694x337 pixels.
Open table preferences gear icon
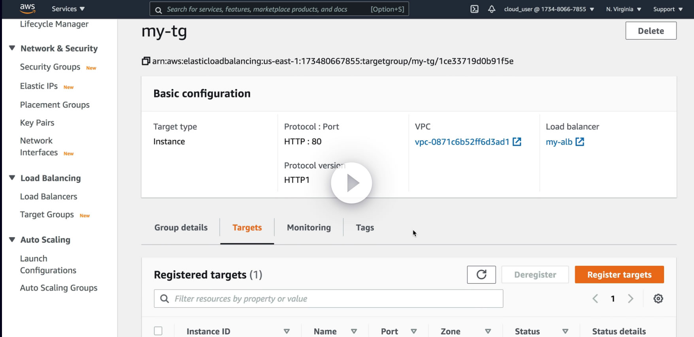[658, 299]
